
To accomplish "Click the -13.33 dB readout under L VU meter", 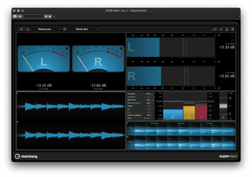I will tap(44, 85).
